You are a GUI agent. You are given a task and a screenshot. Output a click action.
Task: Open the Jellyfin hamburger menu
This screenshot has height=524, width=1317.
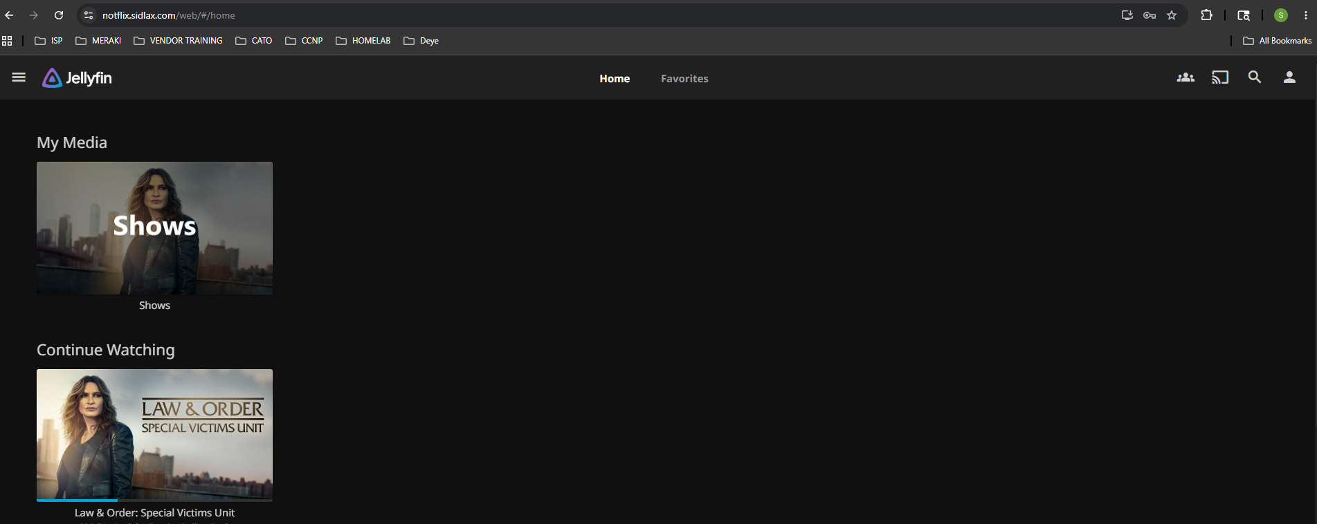(19, 77)
